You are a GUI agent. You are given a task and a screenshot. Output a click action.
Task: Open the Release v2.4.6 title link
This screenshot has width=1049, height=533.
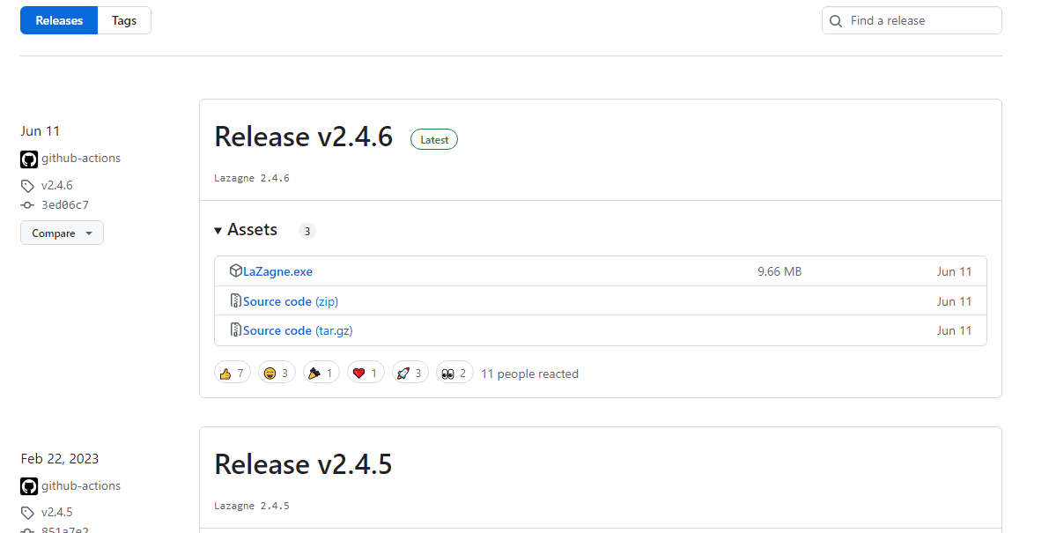[x=303, y=137]
